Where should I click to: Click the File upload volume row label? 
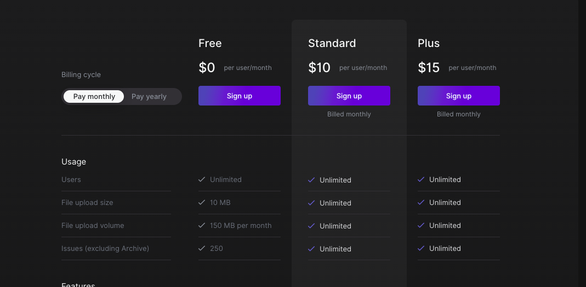pyautogui.click(x=93, y=225)
